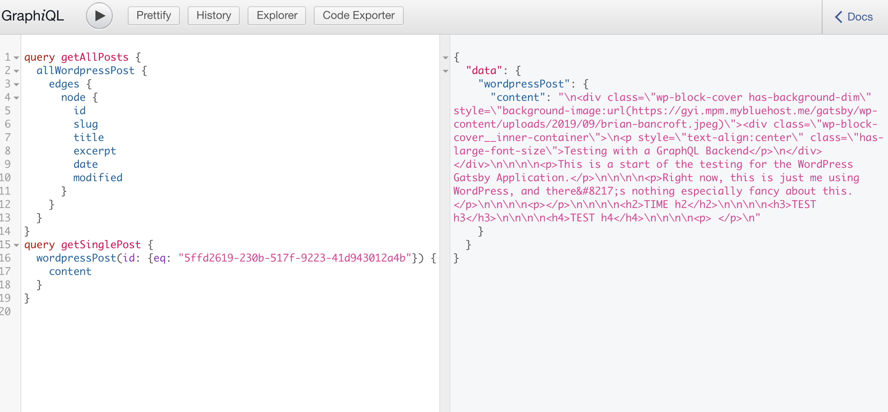Click the 'excerpt' field in the query

(x=95, y=151)
